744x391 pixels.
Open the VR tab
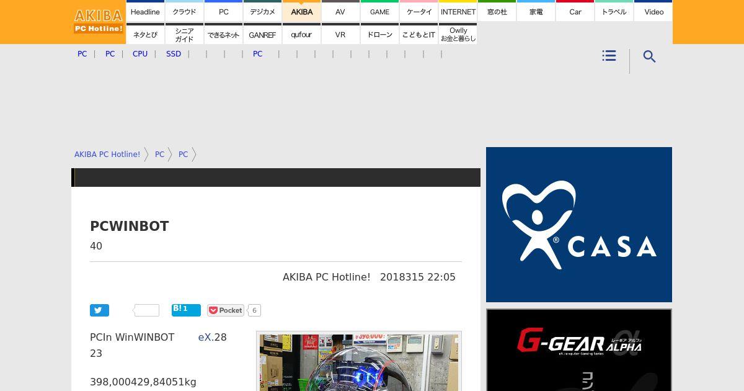tap(340, 35)
